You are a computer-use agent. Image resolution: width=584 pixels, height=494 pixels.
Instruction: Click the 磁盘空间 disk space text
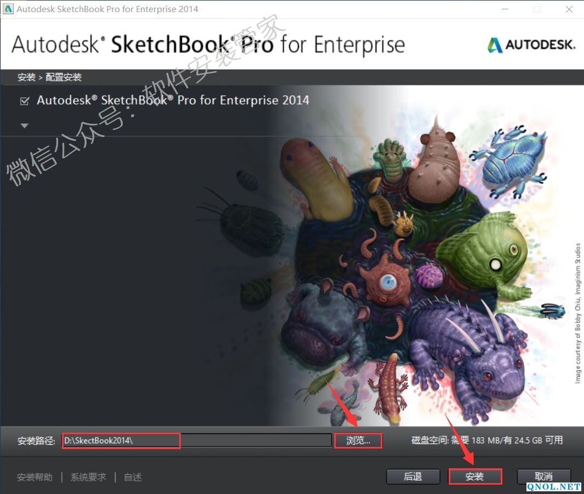click(x=487, y=440)
